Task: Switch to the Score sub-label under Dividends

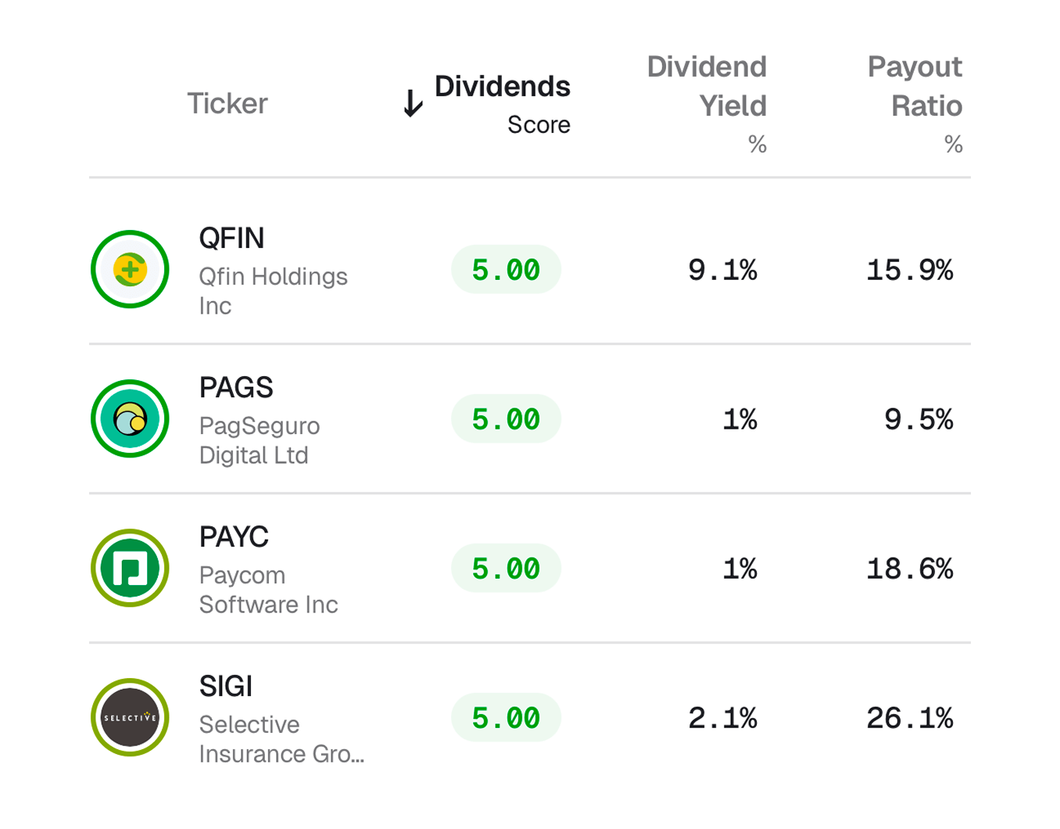Action: [x=538, y=124]
